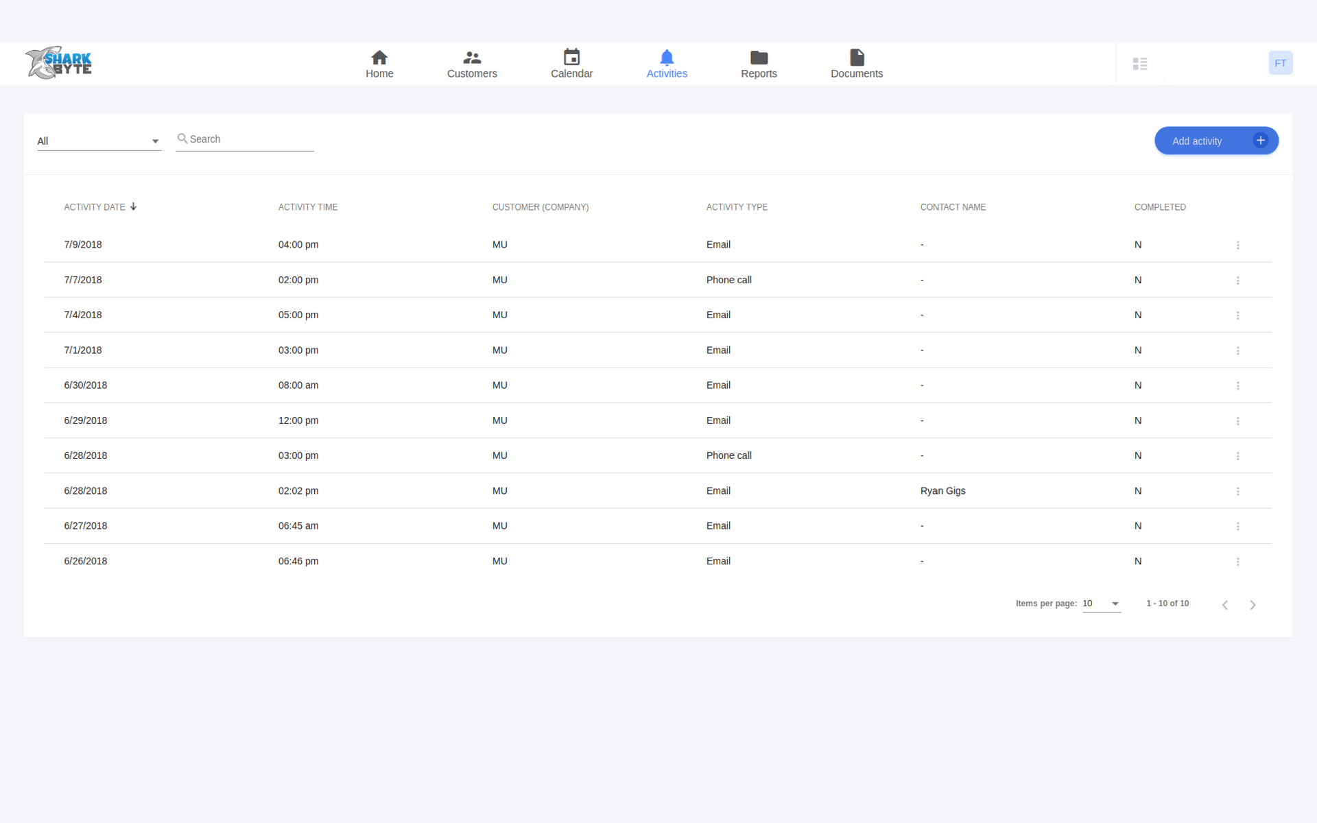The image size is (1317, 823).
Task: Click the search magnifier icon
Action: click(x=182, y=139)
